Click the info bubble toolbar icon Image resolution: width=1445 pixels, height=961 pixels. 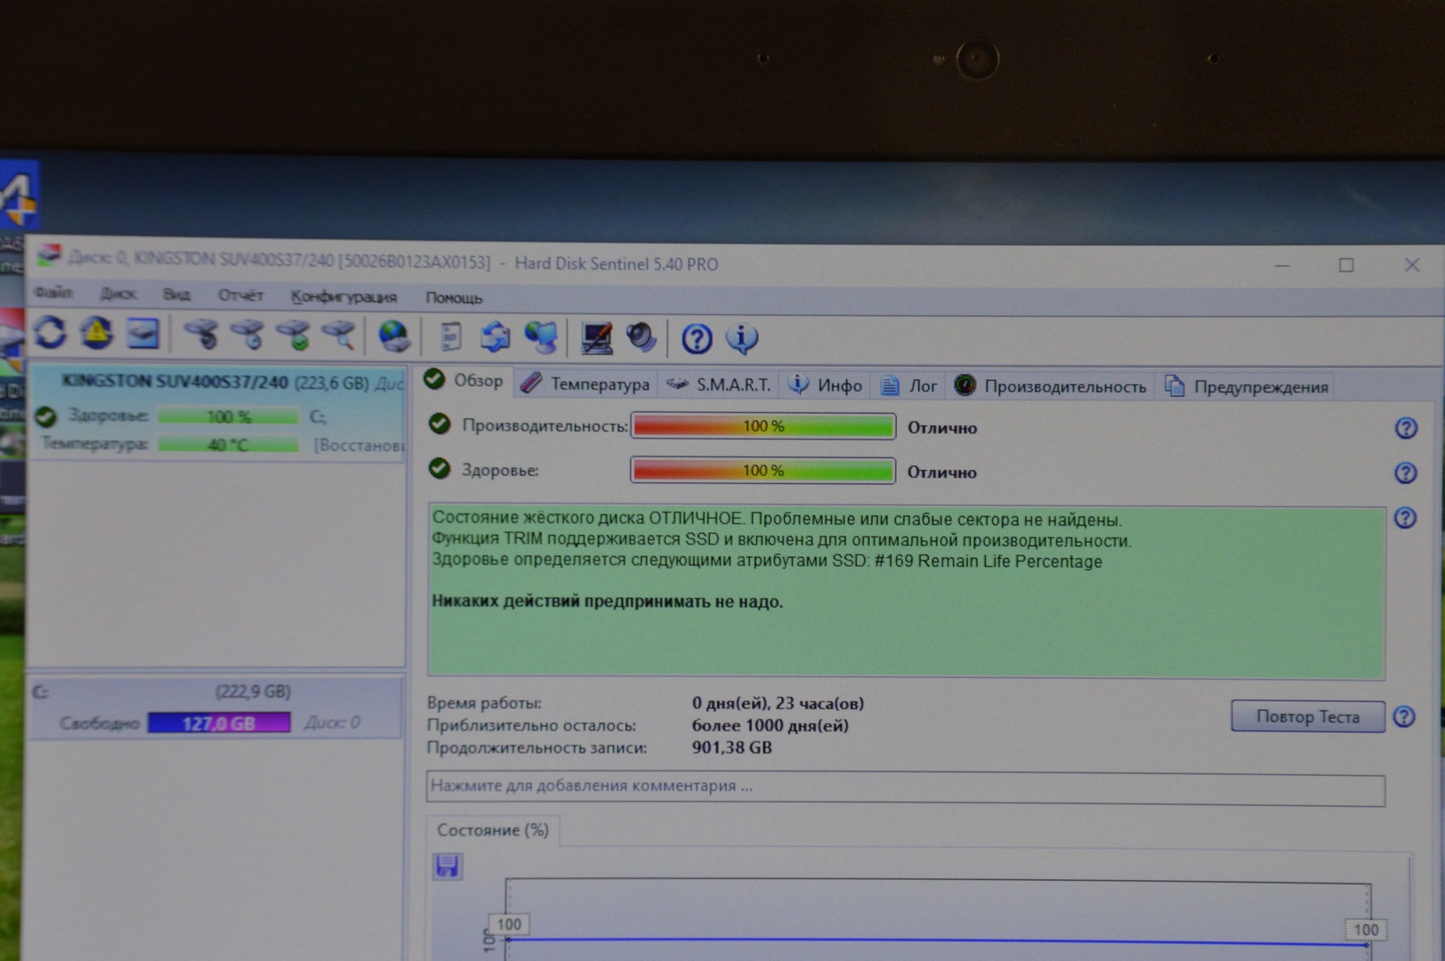tap(742, 338)
